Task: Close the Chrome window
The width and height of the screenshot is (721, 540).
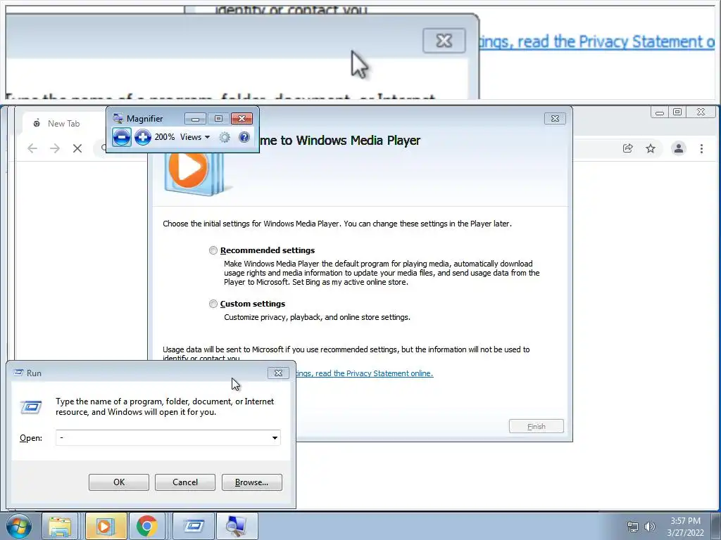Action: pos(701,112)
